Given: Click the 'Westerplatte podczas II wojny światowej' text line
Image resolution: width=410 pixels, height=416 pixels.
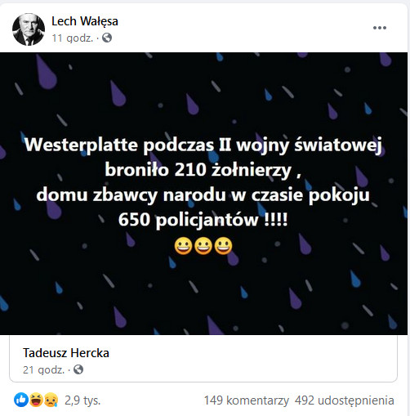Looking at the screenshot, I should [203, 145].
